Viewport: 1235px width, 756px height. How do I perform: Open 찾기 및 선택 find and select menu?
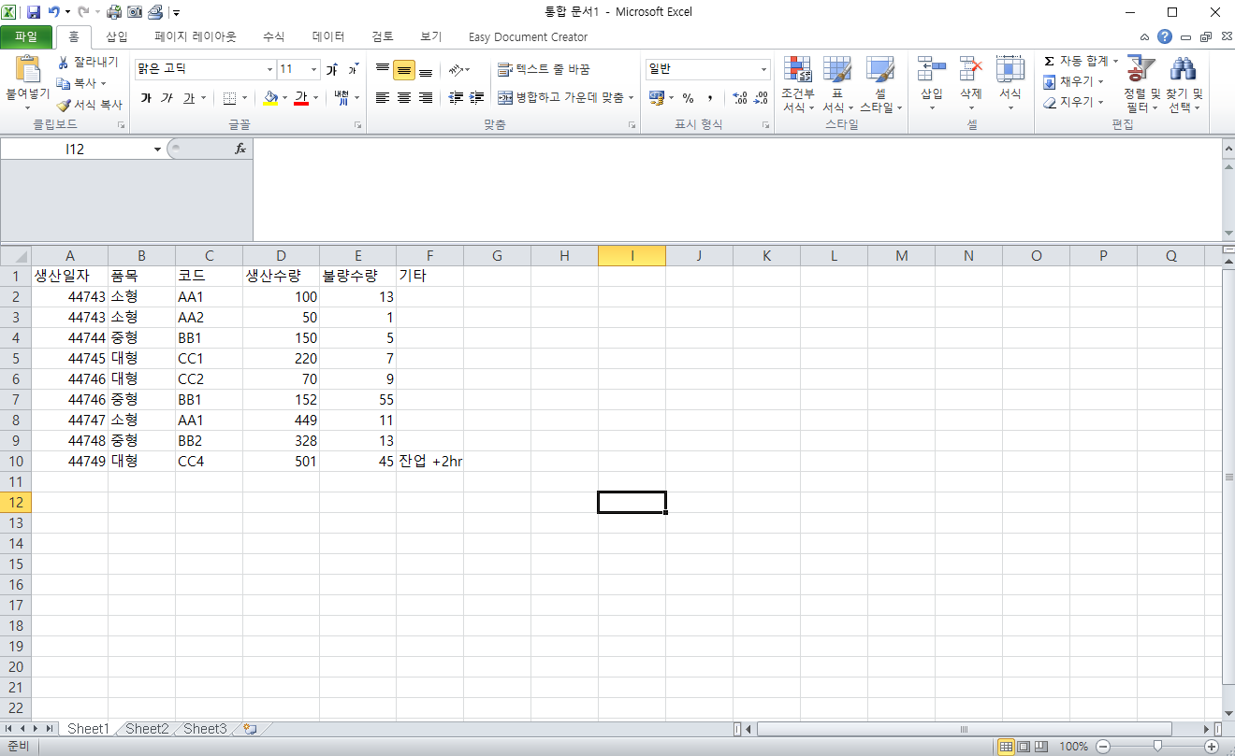point(1184,84)
